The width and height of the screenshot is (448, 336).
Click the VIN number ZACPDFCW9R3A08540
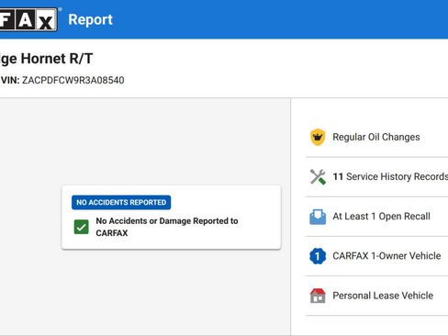coord(73,80)
